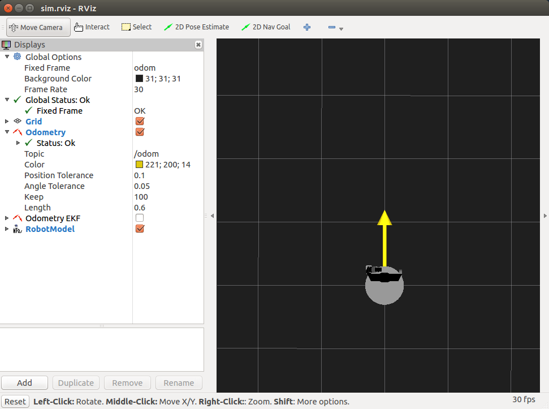This screenshot has height=409, width=549.
Task: Click the blue minus remove-tool icon
Action: [x=331, y=27]
